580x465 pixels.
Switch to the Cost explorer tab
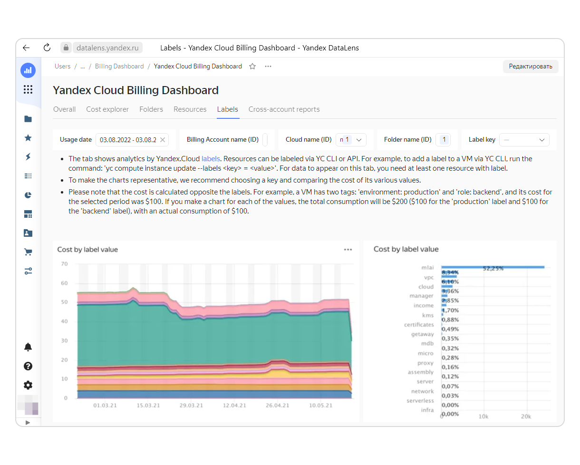(107, 109)
